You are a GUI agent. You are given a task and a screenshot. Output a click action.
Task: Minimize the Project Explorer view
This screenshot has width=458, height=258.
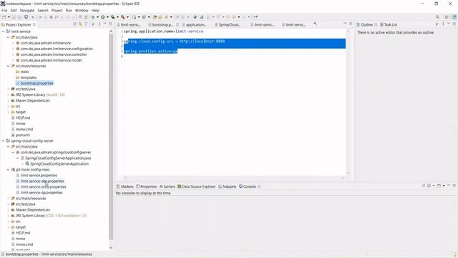coord(105,24)
